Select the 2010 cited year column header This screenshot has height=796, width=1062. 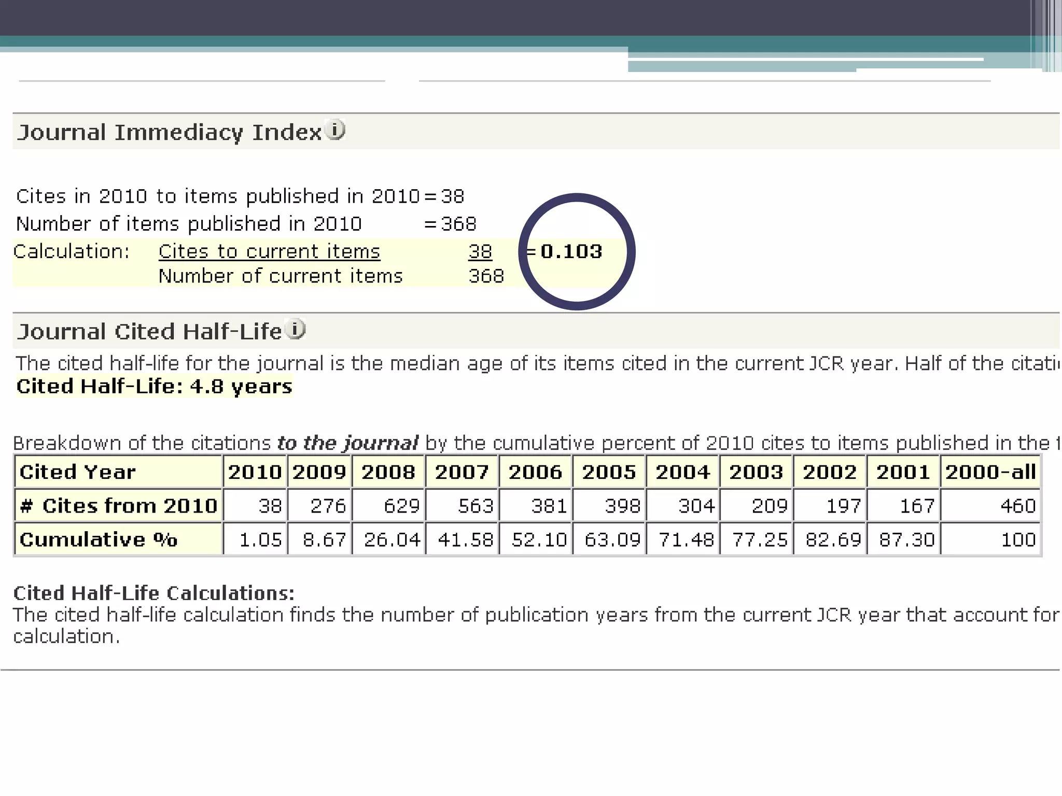click(255, 472)
